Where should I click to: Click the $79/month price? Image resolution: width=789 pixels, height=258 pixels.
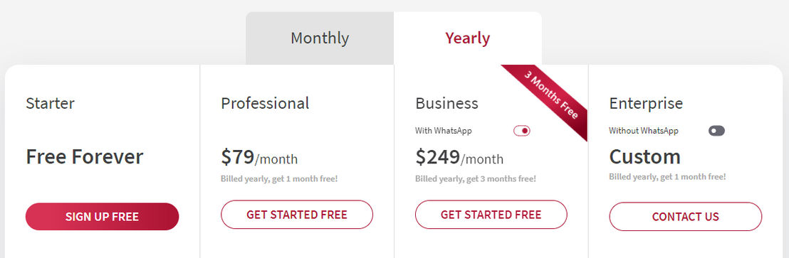259,158
